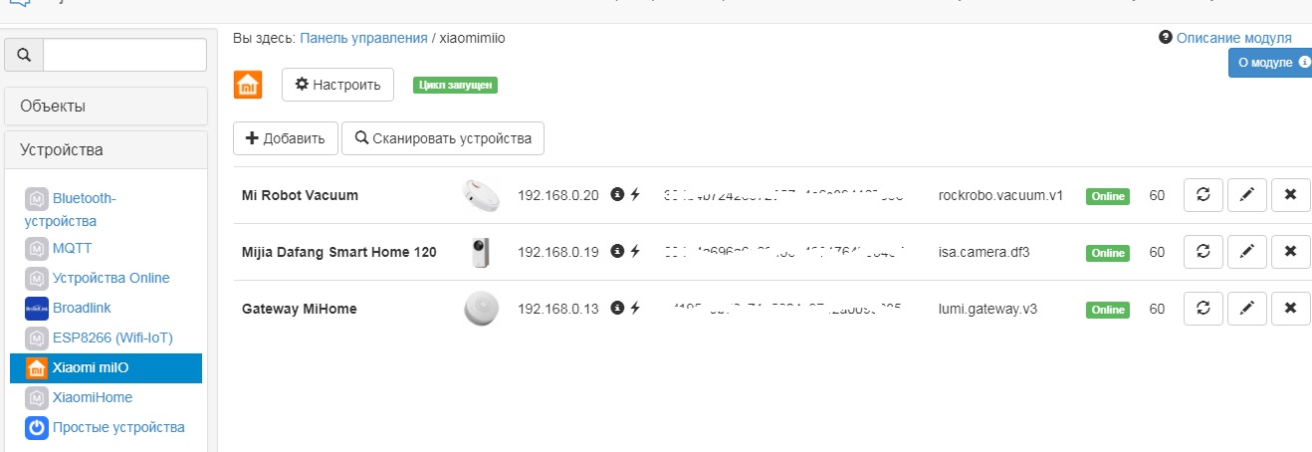The image size is (1312, 452).
Task: Click lightning icon for Gateway MiHome row
Action: (x=635, y=309)
